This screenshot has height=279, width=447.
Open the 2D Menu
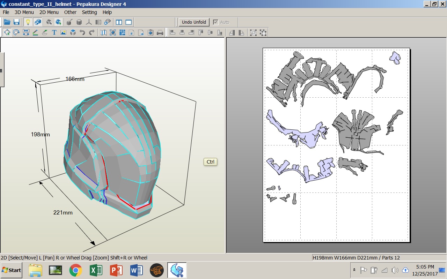pyautogui.click(x=49, y=12)
